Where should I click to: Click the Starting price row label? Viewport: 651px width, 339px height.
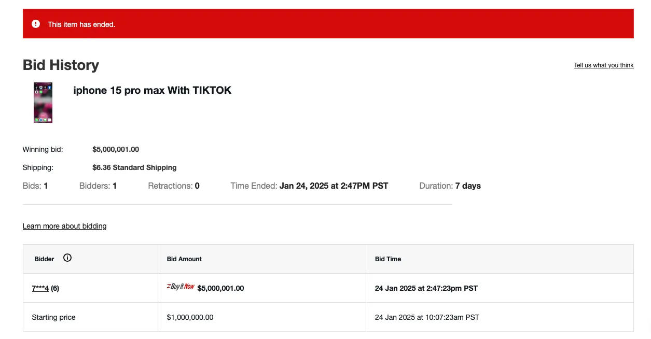pyautogui.click(x=53, y=317)
